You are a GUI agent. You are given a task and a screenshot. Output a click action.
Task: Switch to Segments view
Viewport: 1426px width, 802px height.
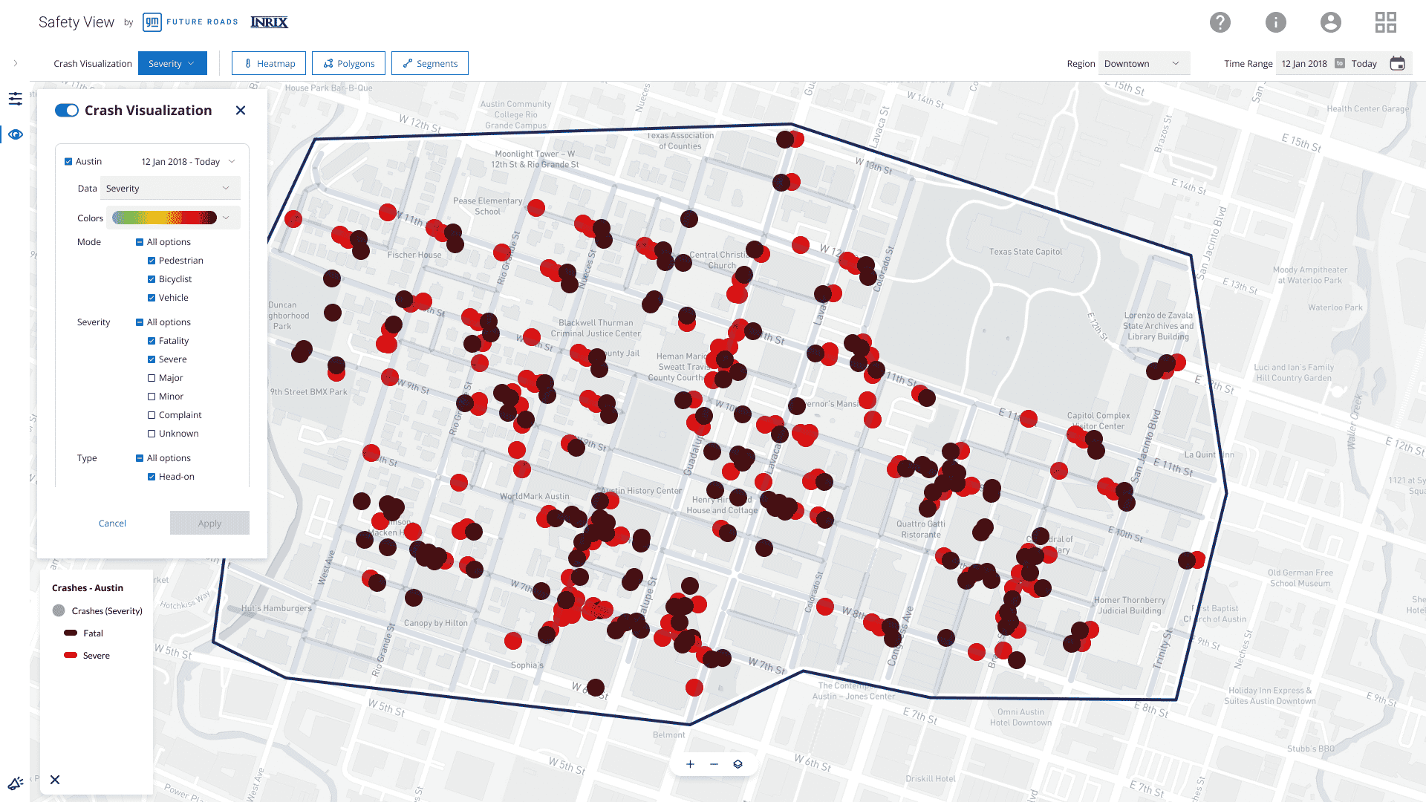pyautogui.click(x=430, y=63)
